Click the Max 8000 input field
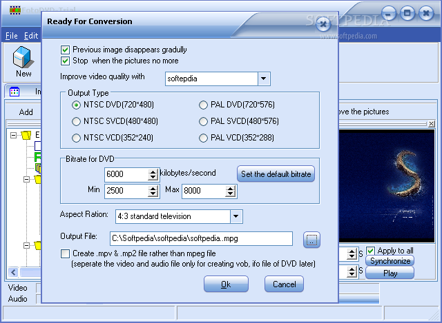Image resolution: width=442 pixels, height=323 pixels. 204,191
